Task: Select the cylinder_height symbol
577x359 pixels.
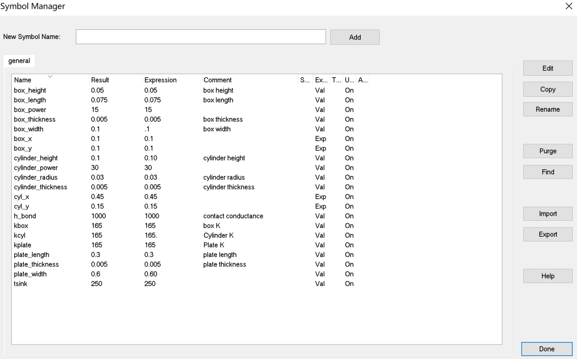Action: point(36,158)
